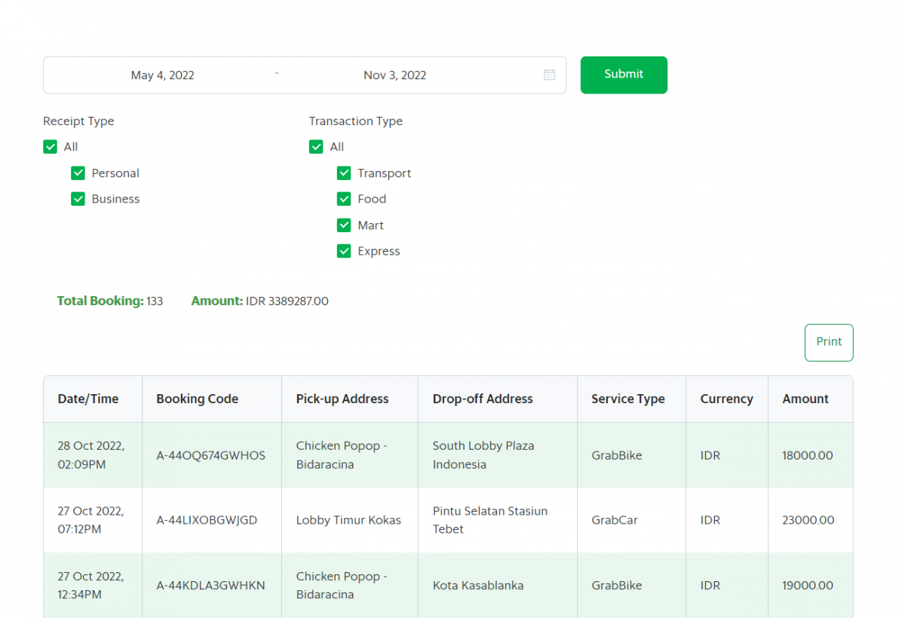
Task: Click the Booking Code column header
Action: click(197, 399)
